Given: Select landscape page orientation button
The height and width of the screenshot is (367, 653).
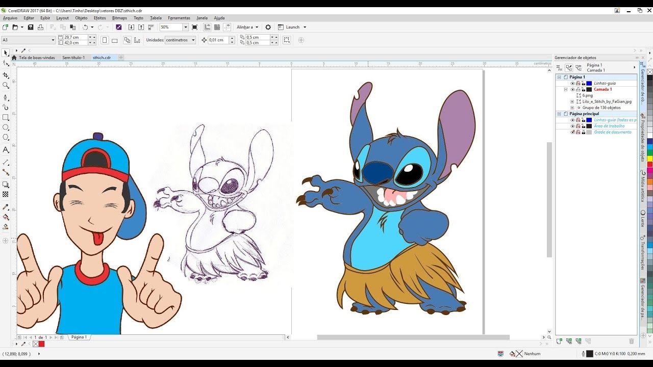Looking at the screenshot, I should tap(114, 40).
